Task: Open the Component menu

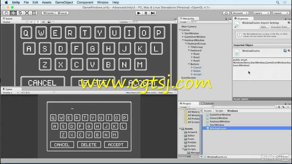Action: click(x=85, y=3)
